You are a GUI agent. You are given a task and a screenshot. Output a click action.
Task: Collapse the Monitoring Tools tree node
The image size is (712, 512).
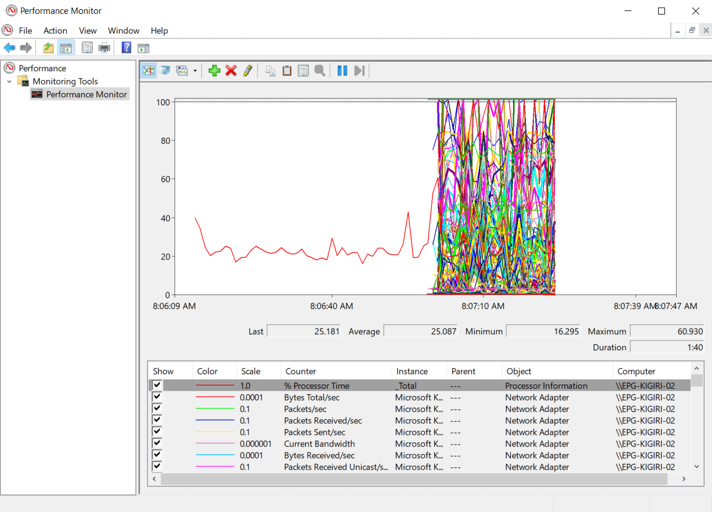9,82
